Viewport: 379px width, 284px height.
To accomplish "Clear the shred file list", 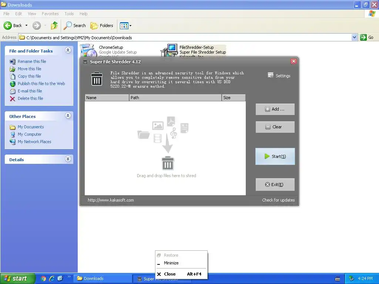I will click(275, 127).
